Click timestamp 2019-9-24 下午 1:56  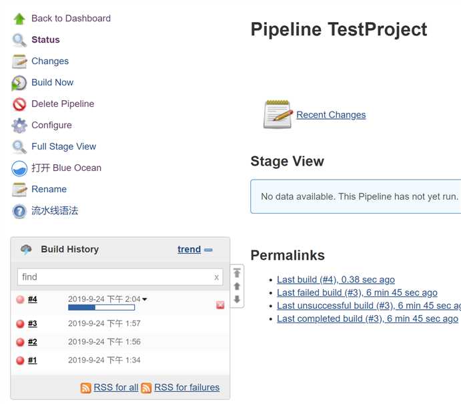(104, 342)
